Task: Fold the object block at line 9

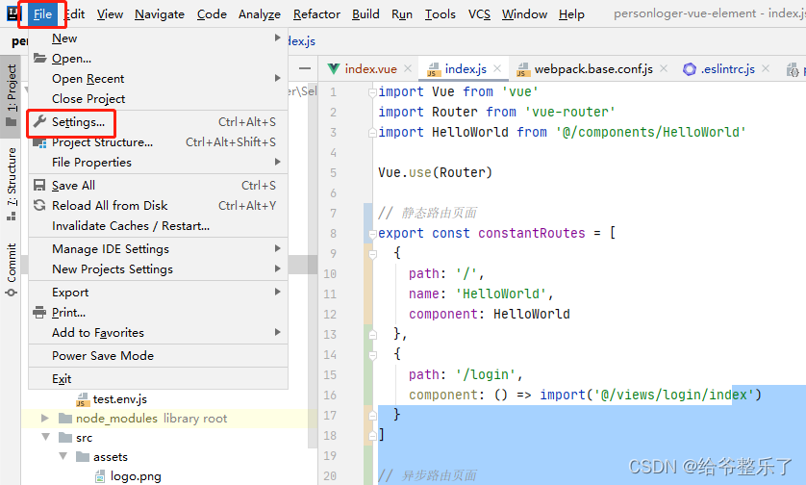Action: coord(372,253)
